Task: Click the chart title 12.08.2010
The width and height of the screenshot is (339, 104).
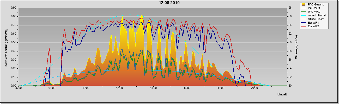Action: coord(169,3)
